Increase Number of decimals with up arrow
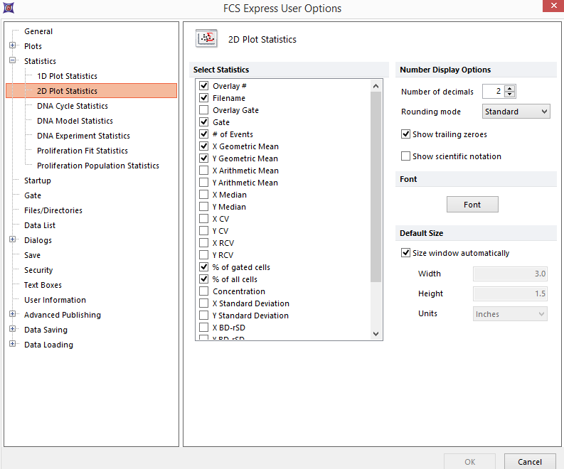 tap(510, 88)
